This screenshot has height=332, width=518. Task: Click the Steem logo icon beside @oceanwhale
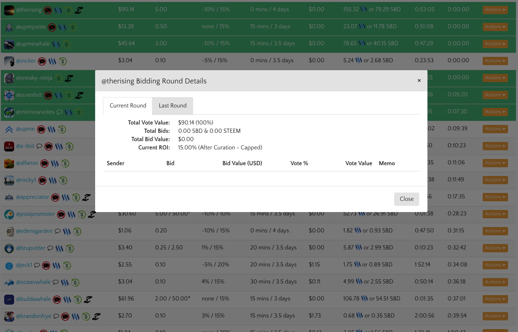click(65, 282)
